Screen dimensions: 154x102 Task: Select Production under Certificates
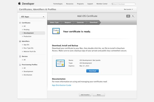(27, 36)
